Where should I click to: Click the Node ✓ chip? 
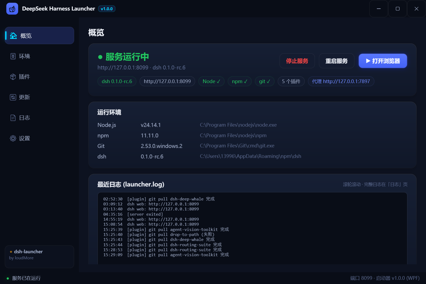click(211, 81)
